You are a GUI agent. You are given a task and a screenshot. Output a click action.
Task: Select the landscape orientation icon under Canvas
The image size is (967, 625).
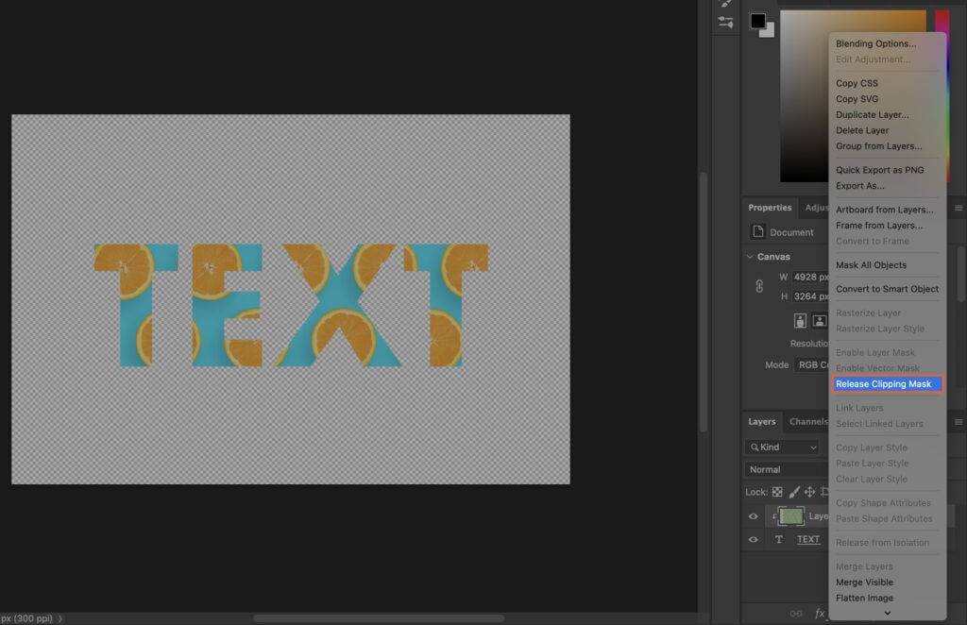[x=819, y=320]
